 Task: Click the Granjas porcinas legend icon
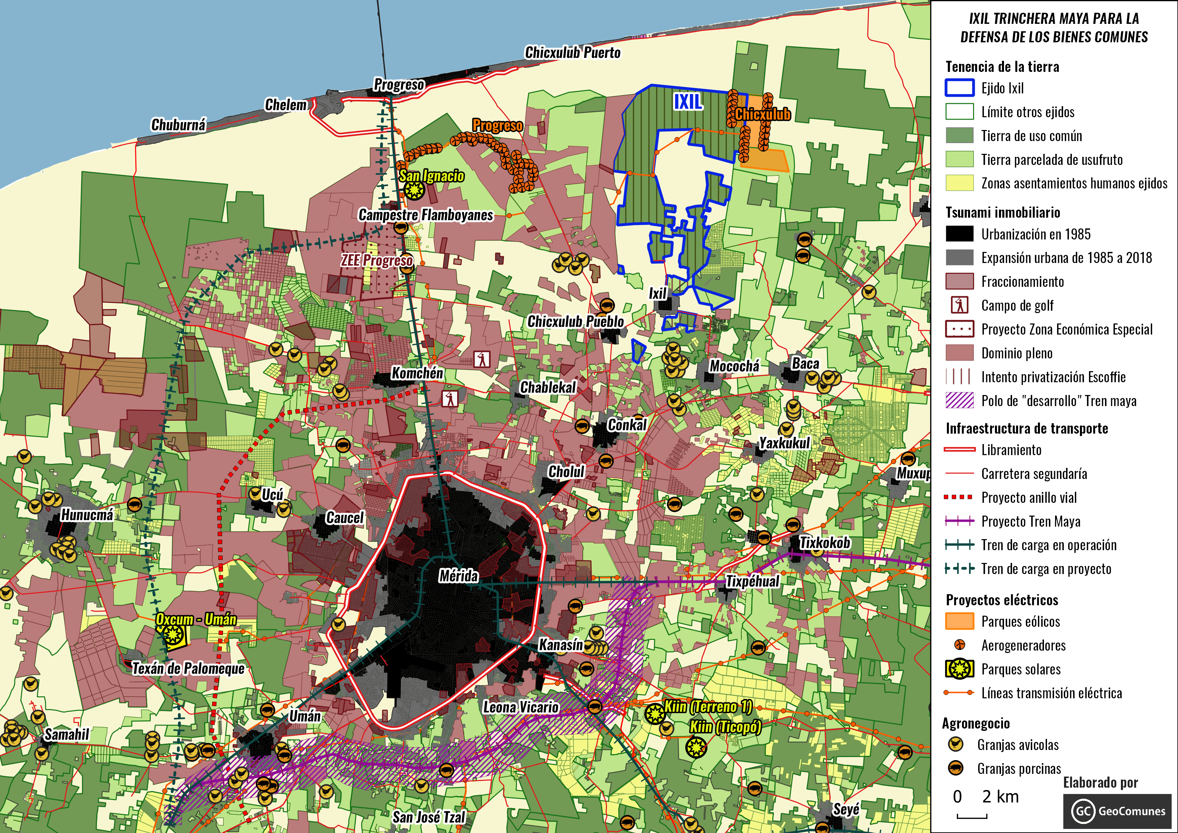[x=955, y=769]
